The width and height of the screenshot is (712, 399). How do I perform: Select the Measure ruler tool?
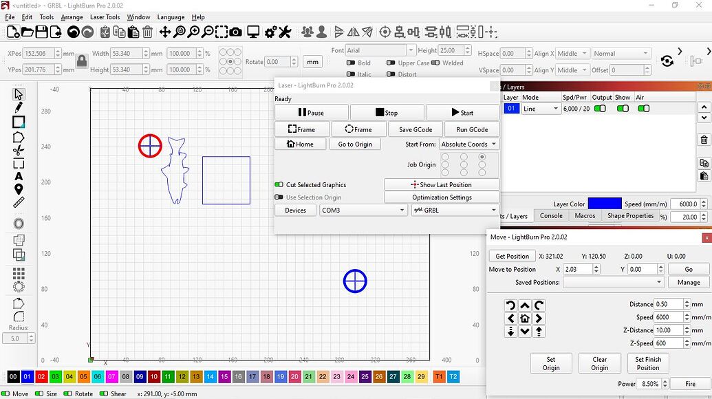[19, 202]
